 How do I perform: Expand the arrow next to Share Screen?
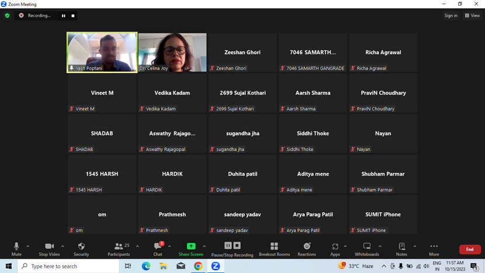point(204,246)
